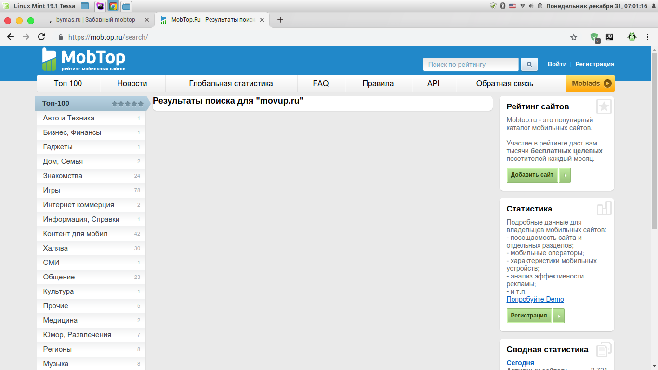Open a new browser tab with the plus button

pos(280,20)
